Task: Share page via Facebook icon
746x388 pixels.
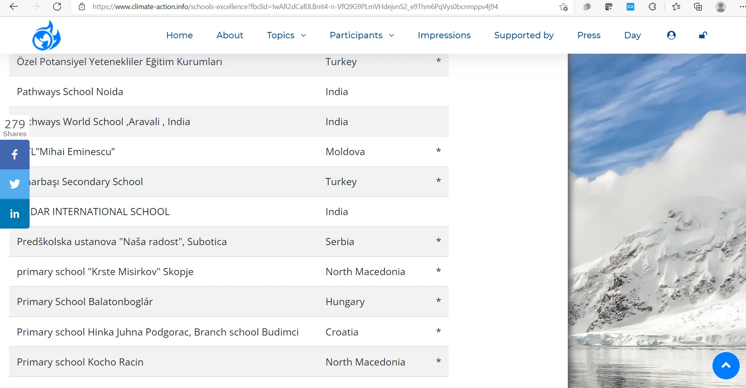Action: (15, 154)
